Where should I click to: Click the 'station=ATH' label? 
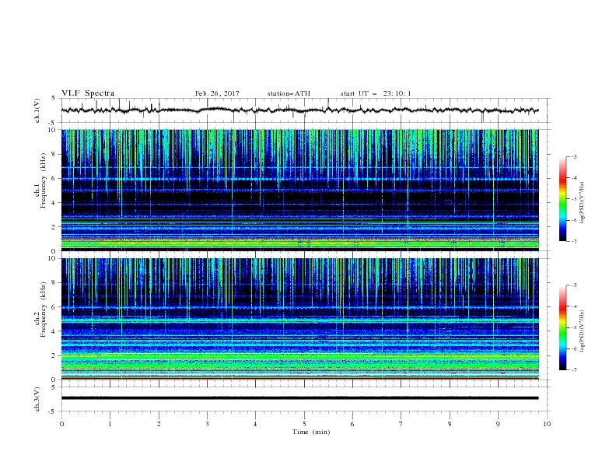coord(289,93)
